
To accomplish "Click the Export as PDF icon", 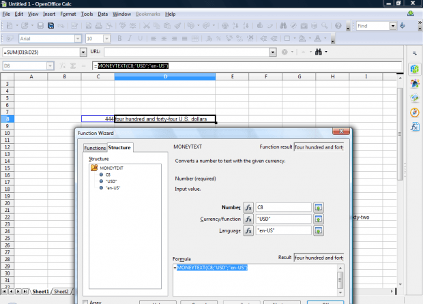I will point(88,26).
